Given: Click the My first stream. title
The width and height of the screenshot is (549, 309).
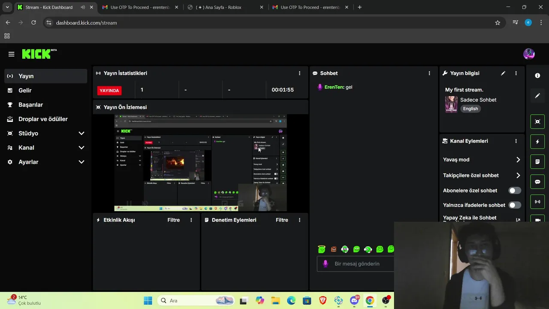Looking at the screenshot, I should click(x=464, y=90).
